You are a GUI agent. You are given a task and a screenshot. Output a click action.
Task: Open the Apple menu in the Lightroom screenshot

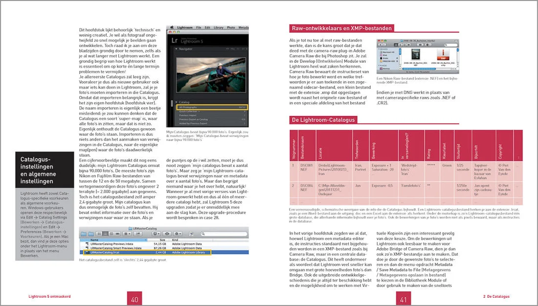coord(172,27)
